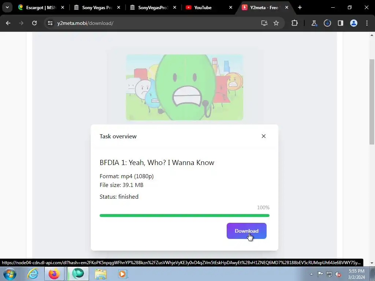Click the page vertical scrollbar thumb
This screenshot has width=375, height=281.
tap(372, 102)
